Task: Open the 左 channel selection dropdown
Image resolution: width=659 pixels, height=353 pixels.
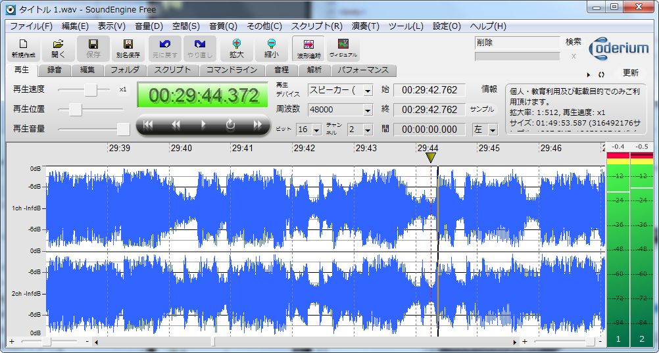Action: point(493,130)
